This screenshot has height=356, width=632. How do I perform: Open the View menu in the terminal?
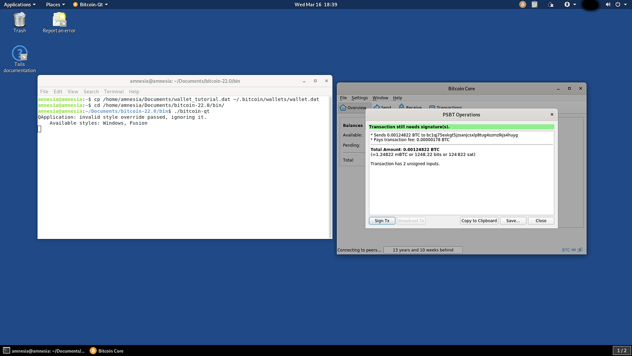coord(73,91)
